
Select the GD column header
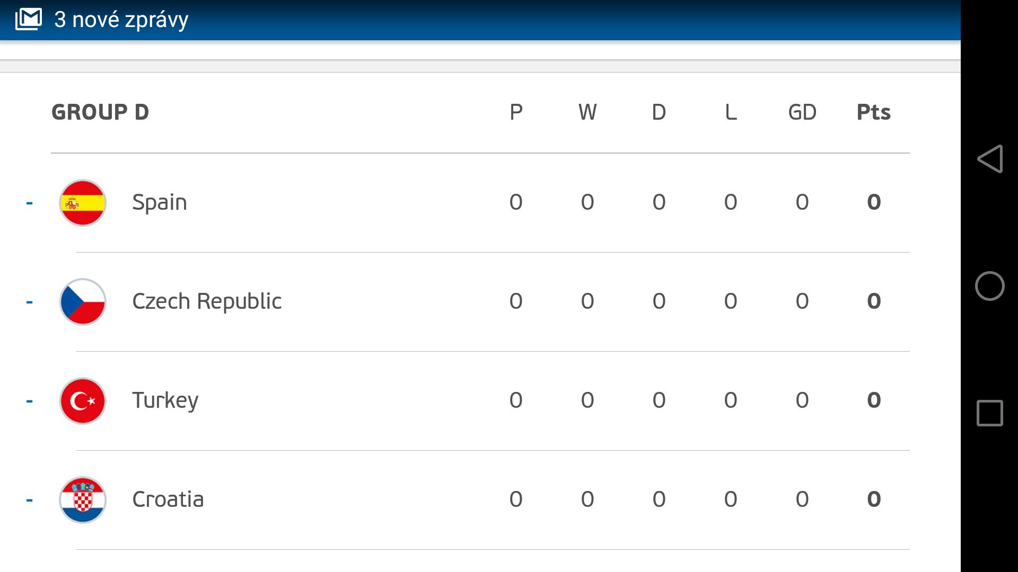coord(802,112)
